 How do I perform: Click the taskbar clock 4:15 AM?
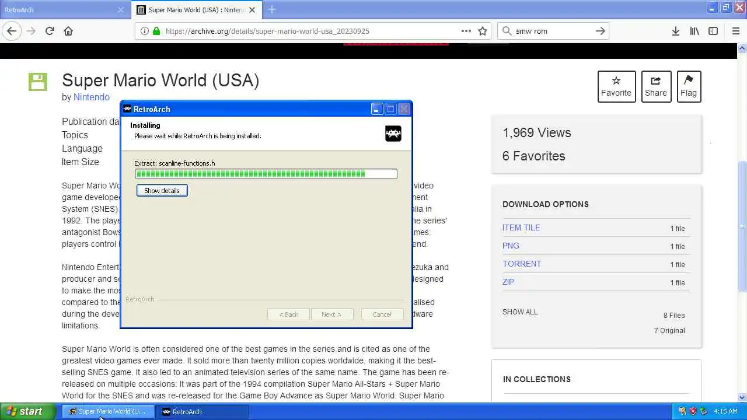click(x=725, y=411)
